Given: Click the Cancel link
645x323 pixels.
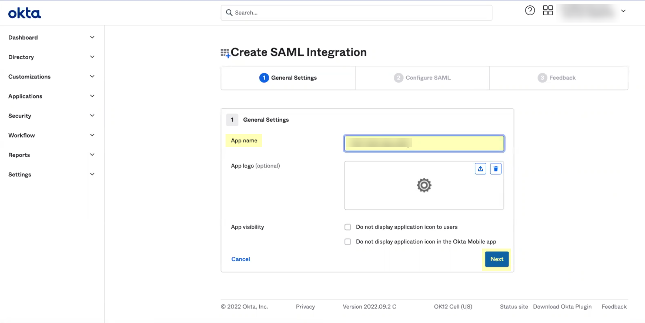Looking at the screenshot, I should coord(241,259).
